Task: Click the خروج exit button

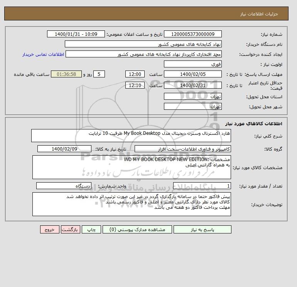Action: coord(50,230)
